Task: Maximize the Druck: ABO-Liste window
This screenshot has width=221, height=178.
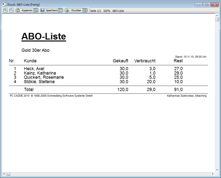Action: [207, 5]
